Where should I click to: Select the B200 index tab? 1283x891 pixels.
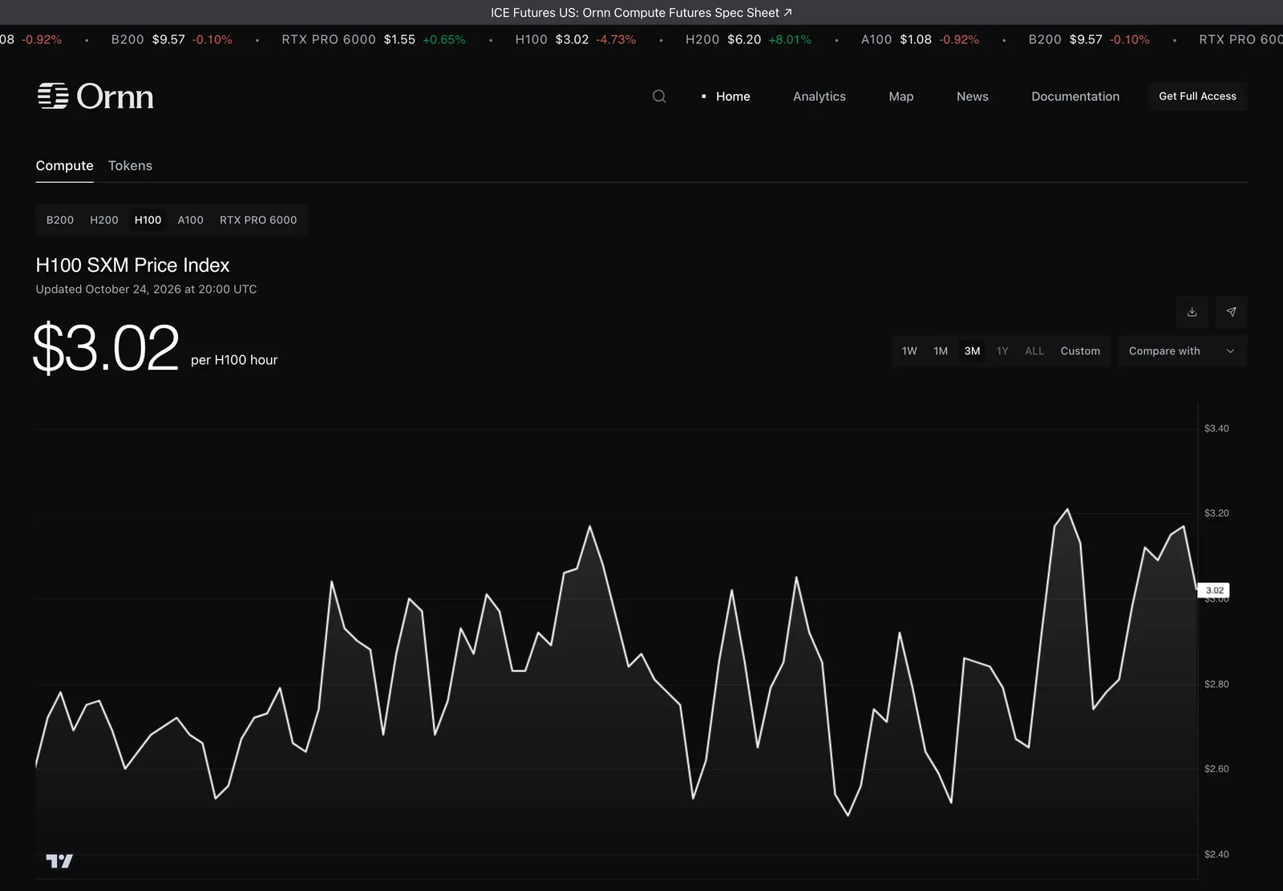[60, 220]
